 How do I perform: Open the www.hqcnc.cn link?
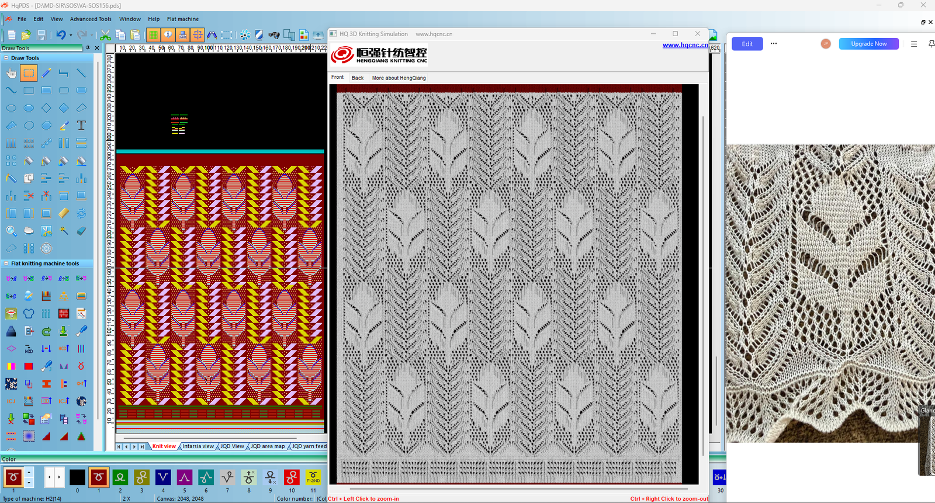click(685, 45)
